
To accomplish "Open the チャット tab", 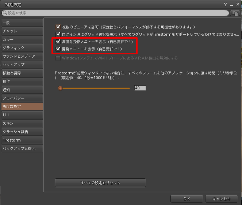I will click(x=22, y=31).
